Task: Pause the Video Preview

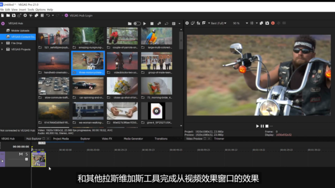Action: click(x=262, y=126)
